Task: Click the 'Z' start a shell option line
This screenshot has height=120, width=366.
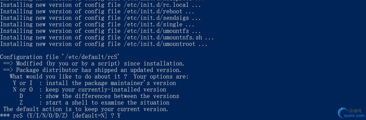Action: 94,103
